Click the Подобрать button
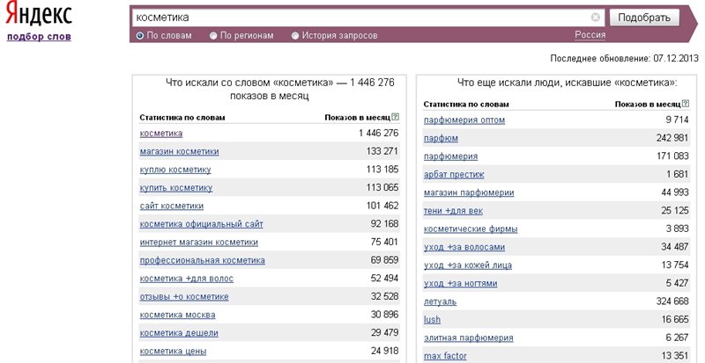 (644, 18)
